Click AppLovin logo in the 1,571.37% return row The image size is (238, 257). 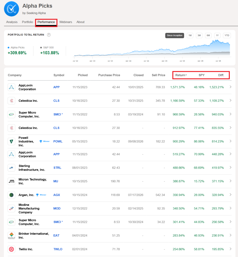tap(12, 87)
